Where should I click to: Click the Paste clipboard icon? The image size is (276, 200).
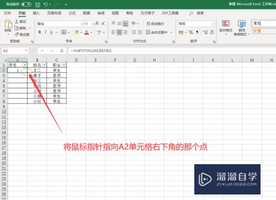pos(8,24)
